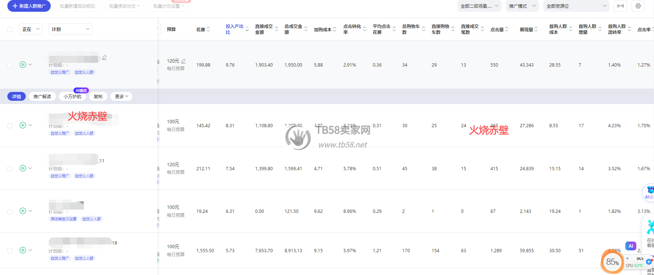Switch to the 推广解读 tab
654x275 pixels.
42,97
